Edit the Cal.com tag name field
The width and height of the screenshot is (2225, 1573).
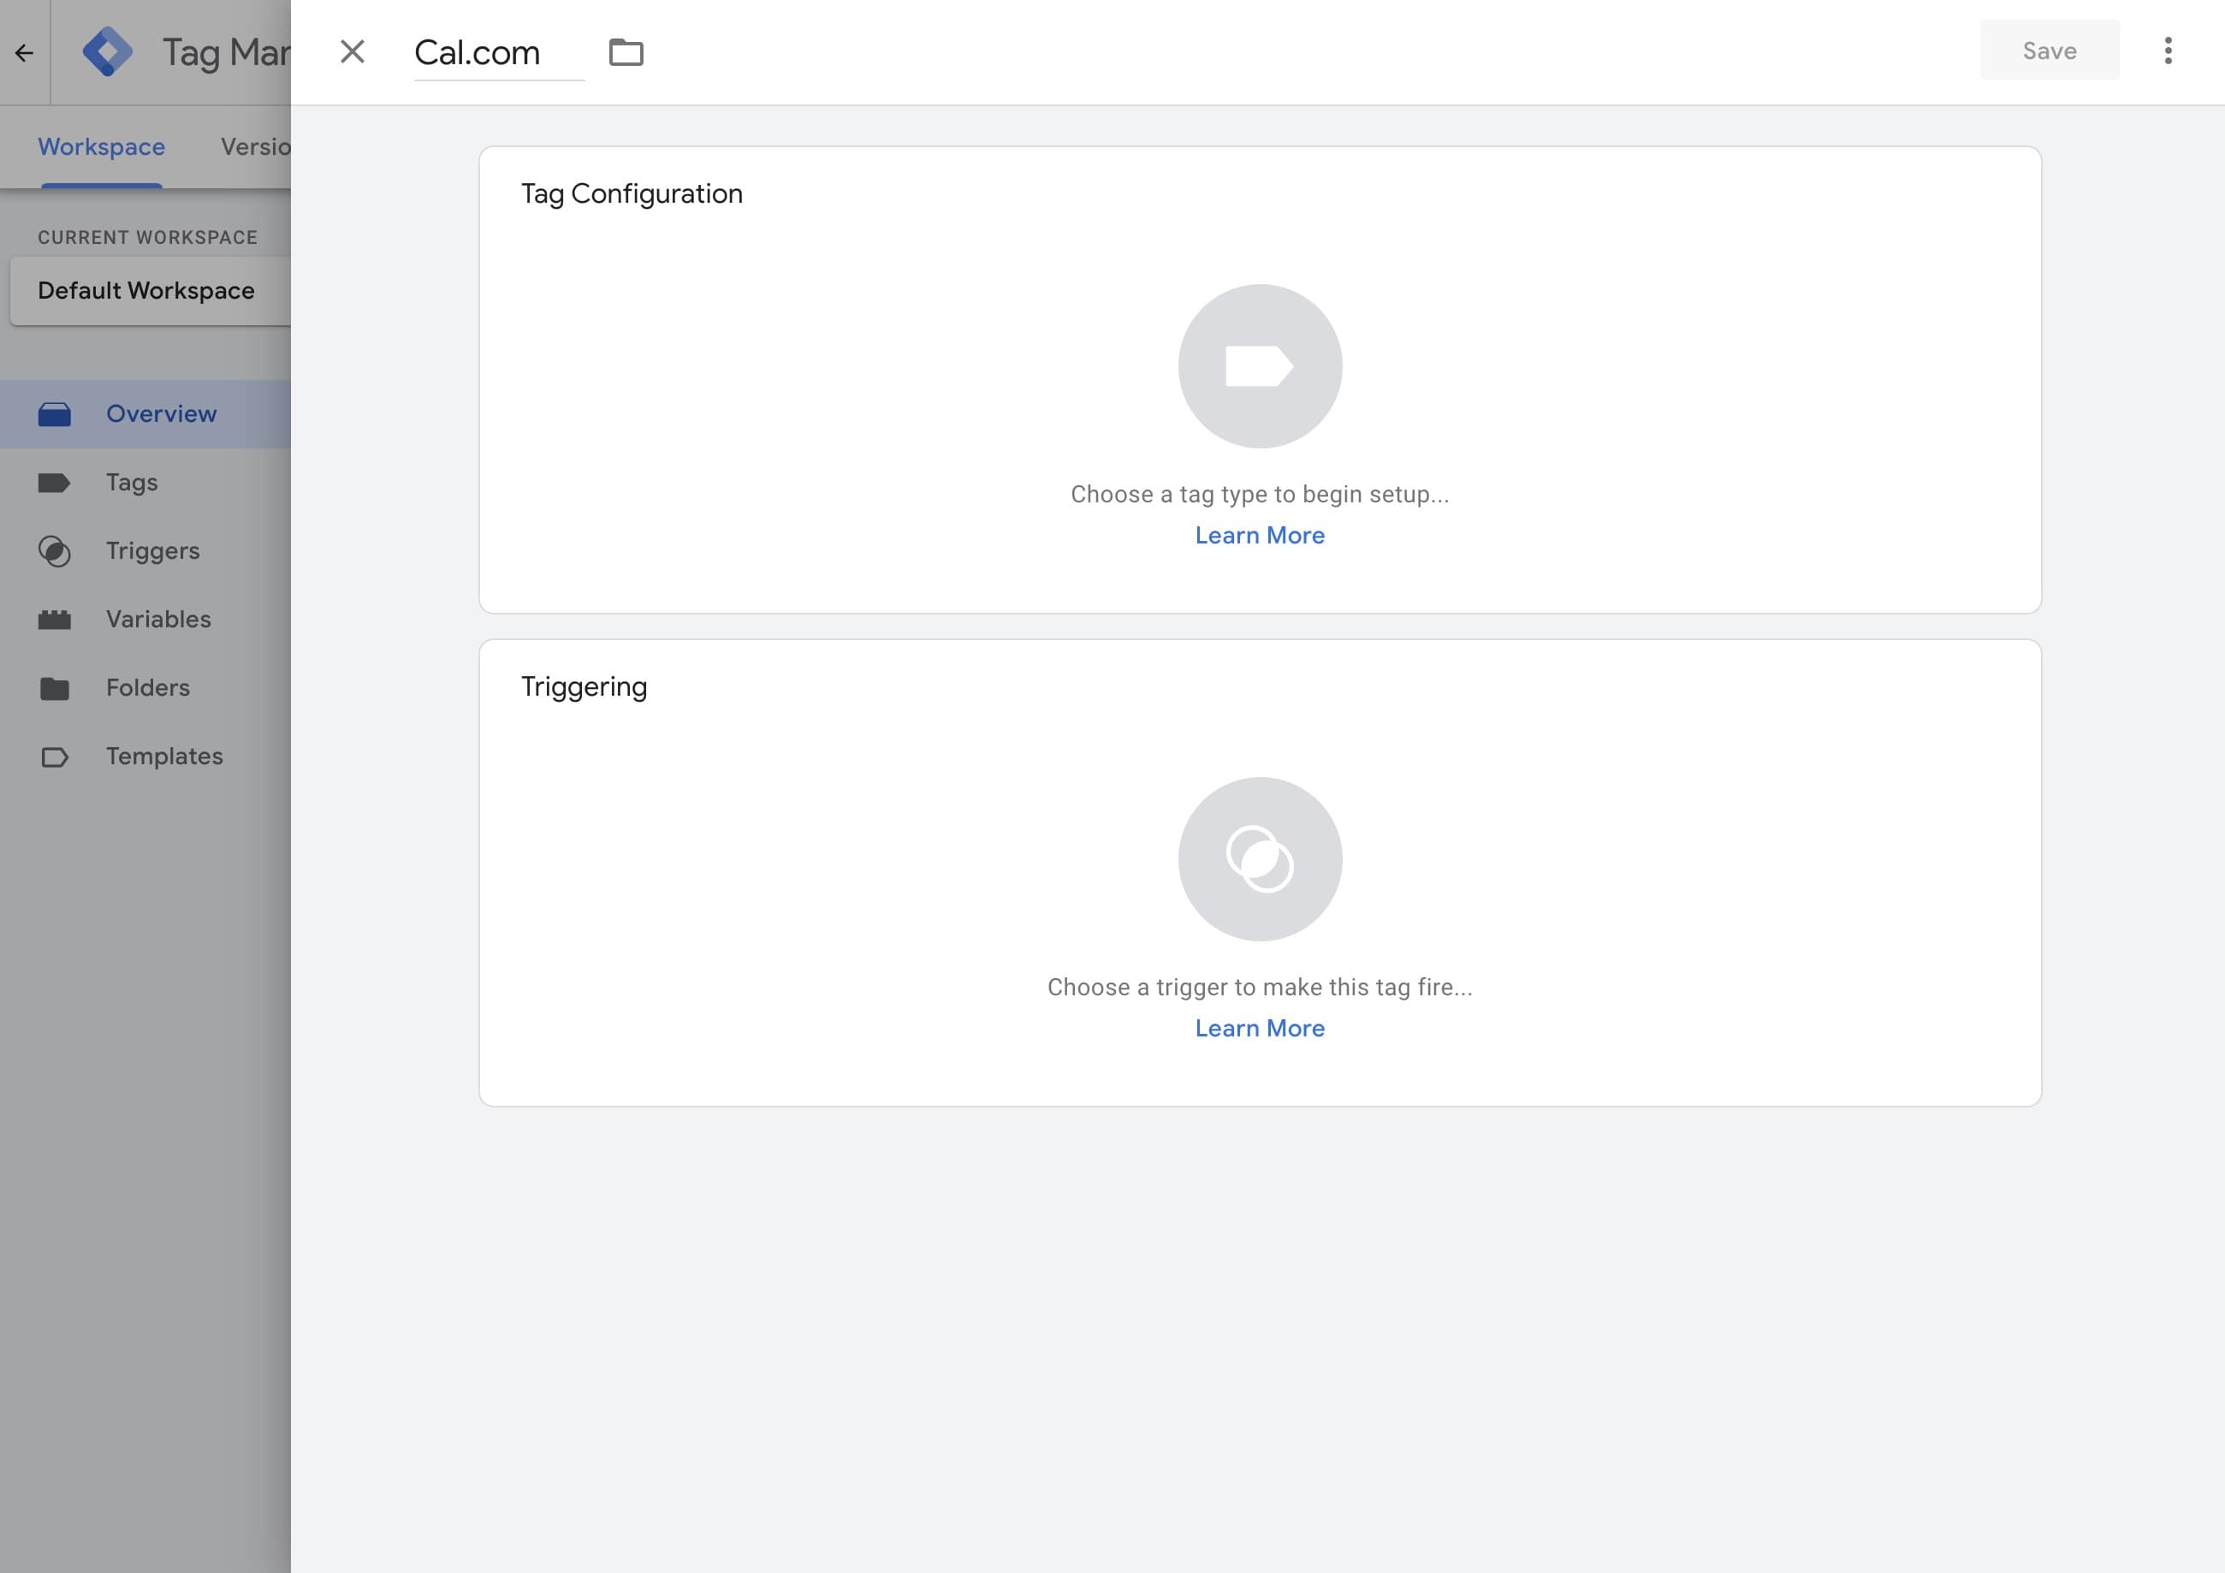coord(478,51)
